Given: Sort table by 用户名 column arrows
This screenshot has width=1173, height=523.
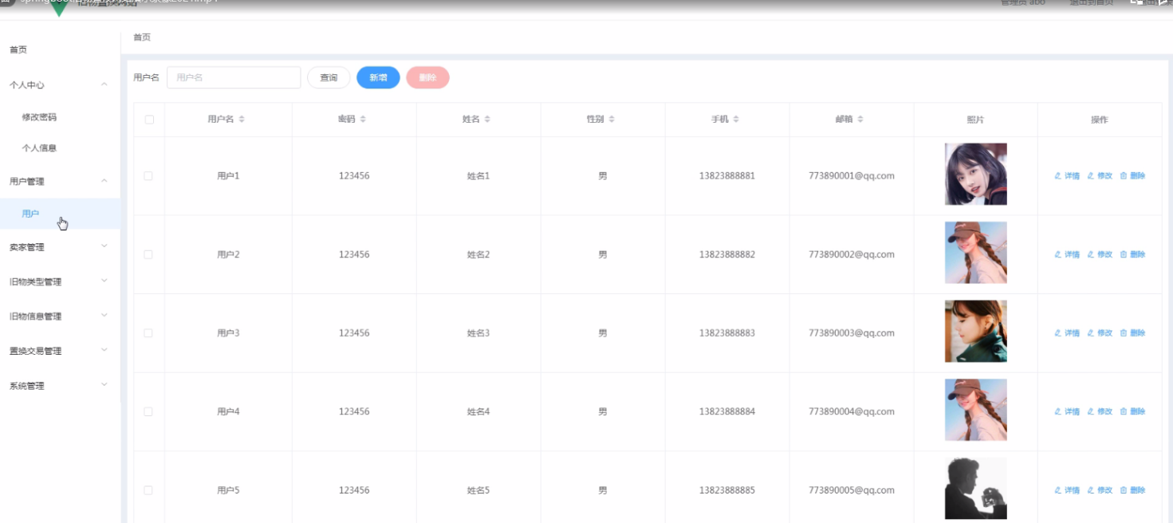Looking at the screenshot, I should (x=242, y=120).
